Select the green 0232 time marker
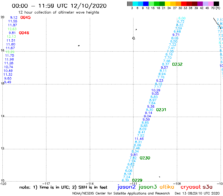This screenshot has width=223, height=196. tap(177, 64)
